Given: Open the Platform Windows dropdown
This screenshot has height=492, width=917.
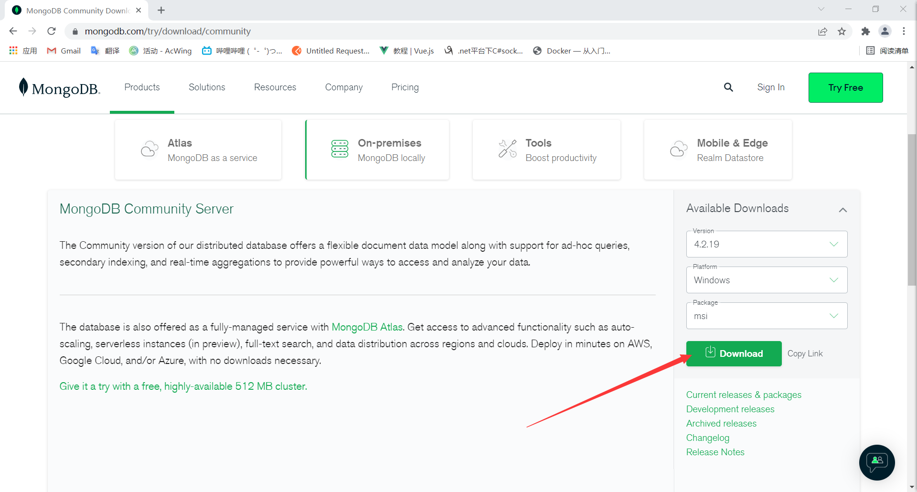Looking at the screenshot, I should tap(767, 280).
